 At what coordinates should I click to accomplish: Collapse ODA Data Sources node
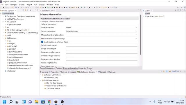point(41,80)
